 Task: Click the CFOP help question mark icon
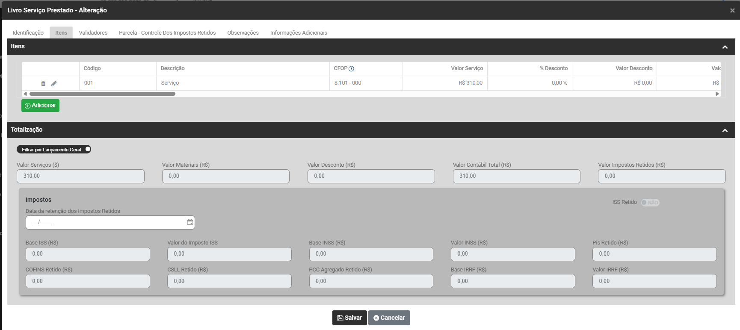tap(351, 69)
